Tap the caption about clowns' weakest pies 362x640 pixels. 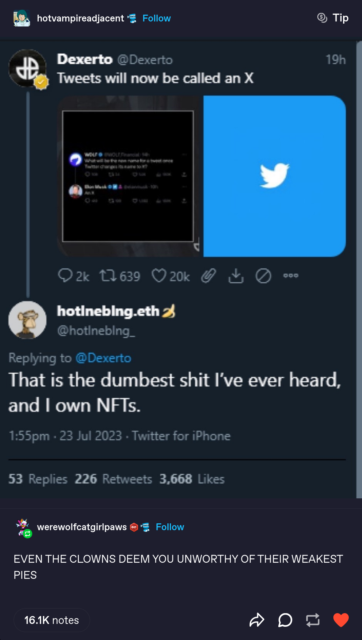click(x=178, y=567)
